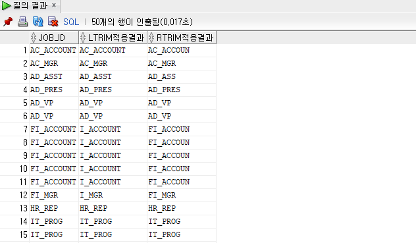The image size is (416, 243).
Task: Select row 1 RTRIM cell AC_ACCOUN
Action: tap(182, 50)
